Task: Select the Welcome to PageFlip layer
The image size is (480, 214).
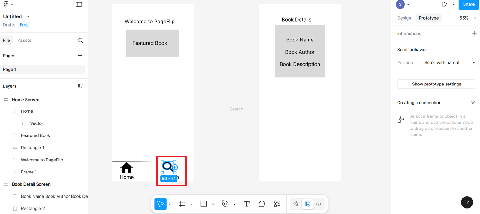Action: pos(42,160)
